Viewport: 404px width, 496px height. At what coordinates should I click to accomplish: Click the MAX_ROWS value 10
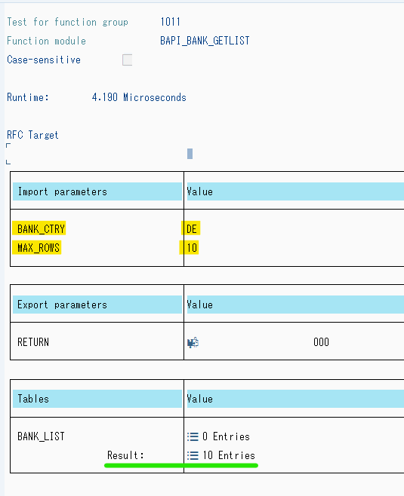pyautogui.click(x=192, y=248)
